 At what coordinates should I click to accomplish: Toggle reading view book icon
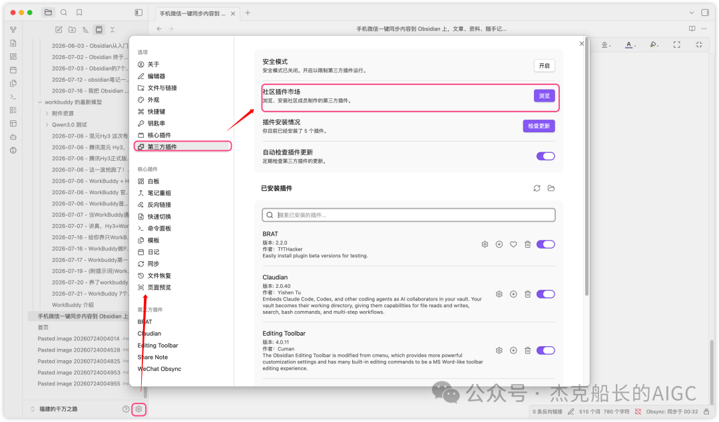click(x=692, y=29)
